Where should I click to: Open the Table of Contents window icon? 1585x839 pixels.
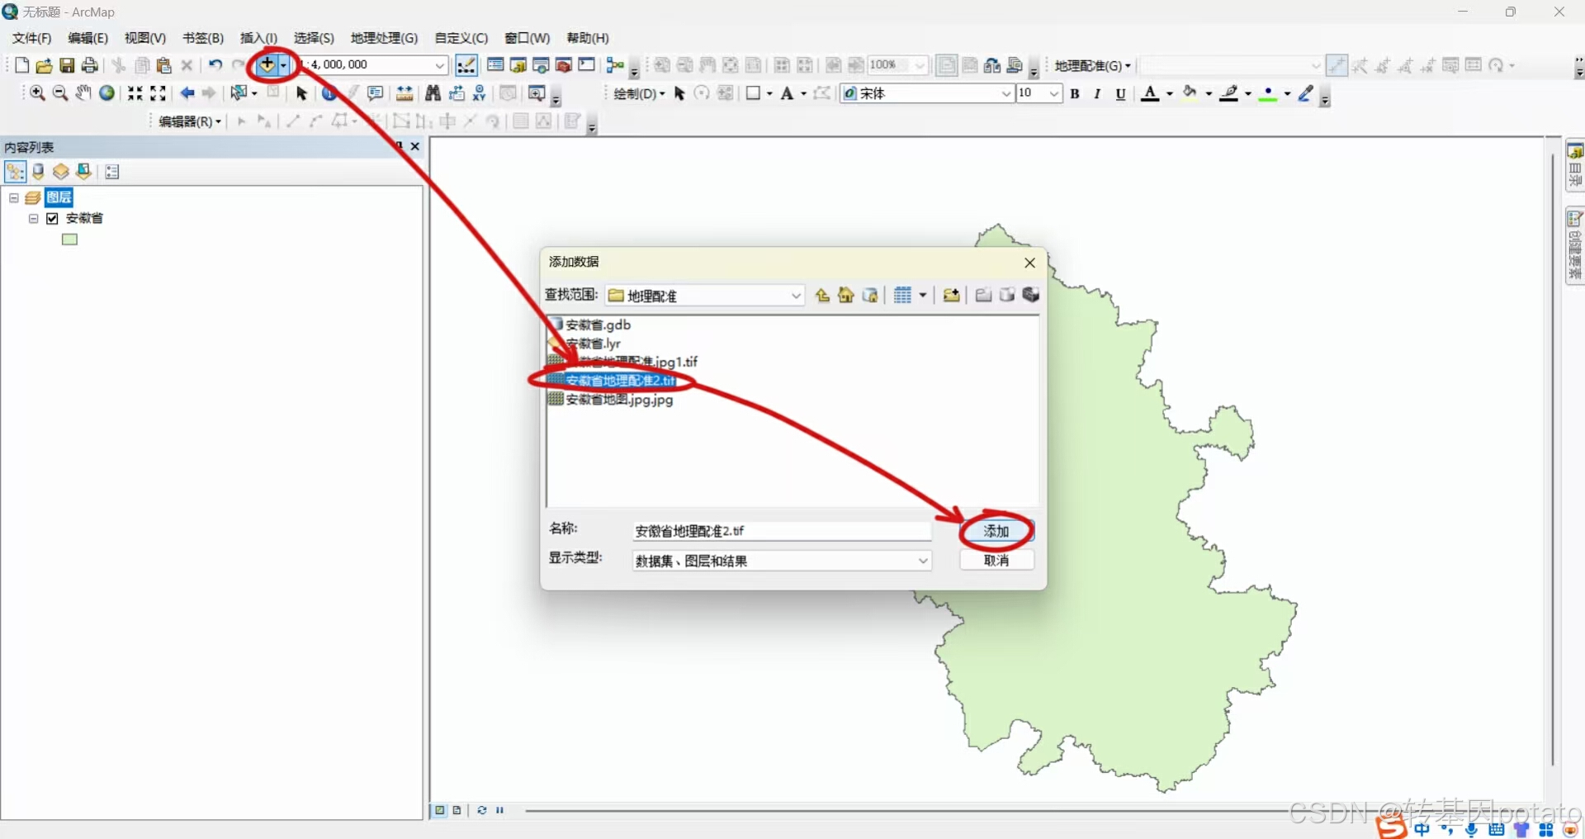(x=495, y=65)
